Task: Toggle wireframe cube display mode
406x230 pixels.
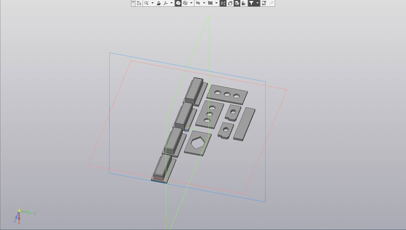Action: click(x=185, y=3)
